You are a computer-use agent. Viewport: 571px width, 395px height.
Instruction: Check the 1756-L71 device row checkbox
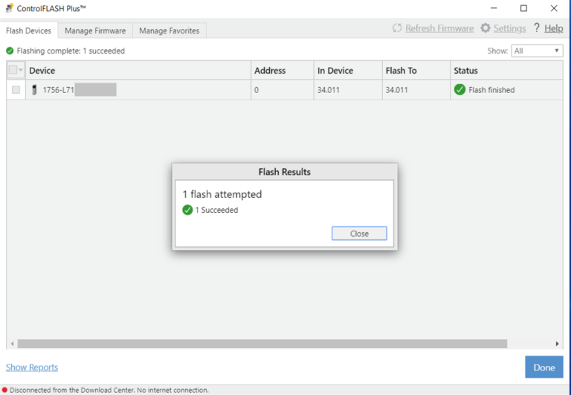[x=16, y=90]
